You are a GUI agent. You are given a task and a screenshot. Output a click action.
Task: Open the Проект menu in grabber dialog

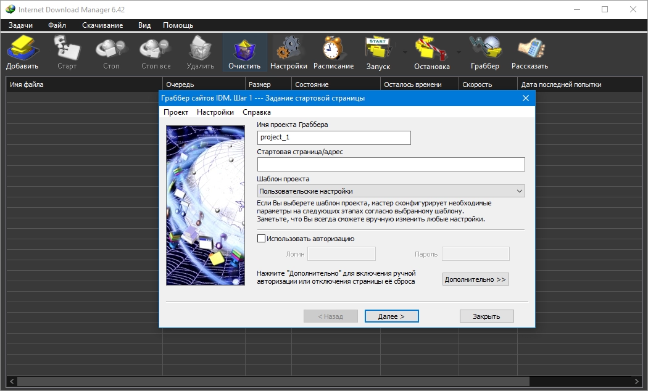coord(176,112)
